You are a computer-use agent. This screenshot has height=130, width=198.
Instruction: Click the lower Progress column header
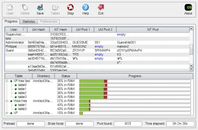(x=135, y=76)
